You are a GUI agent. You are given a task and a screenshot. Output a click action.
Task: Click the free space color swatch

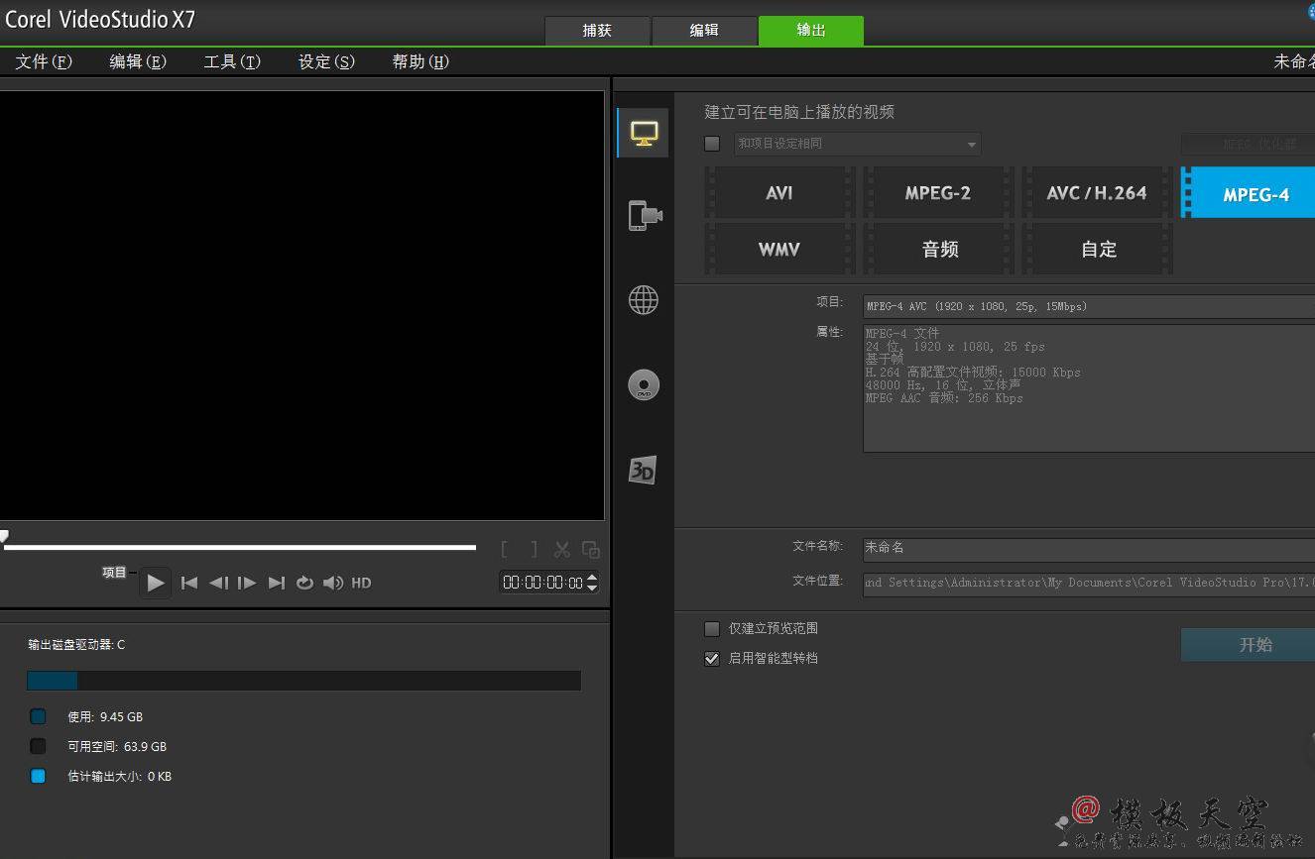tap(38, 746)
